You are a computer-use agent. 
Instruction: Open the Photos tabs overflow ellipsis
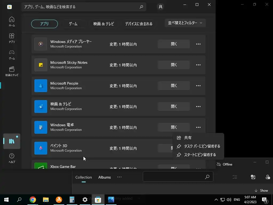(x=119, y=177)
